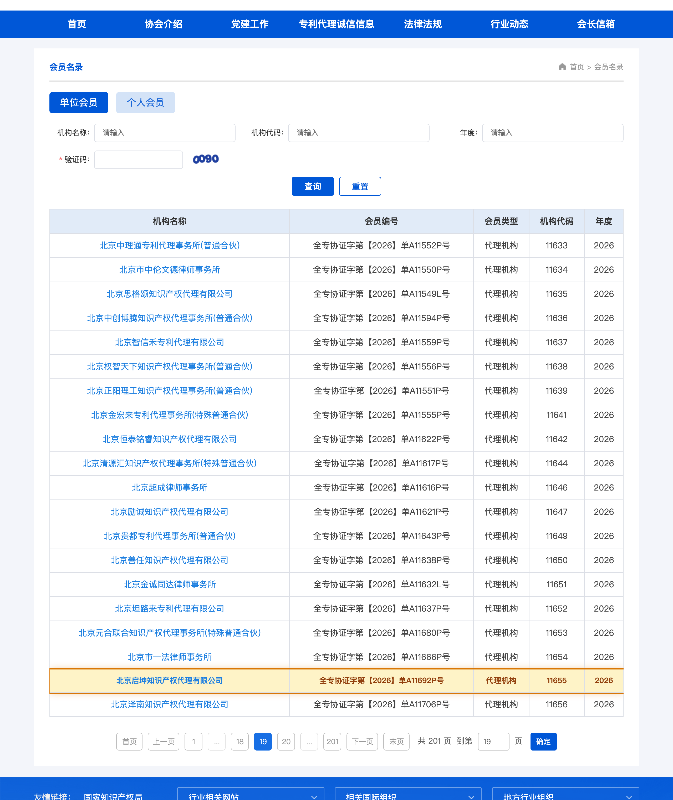This screenshot has height=800, width=673.
Task: Click the page number jump input
Action: (493, 741)
